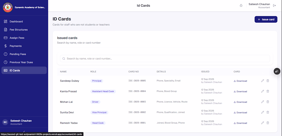Click the ROLE column header
282x136 pixels.
[93, 72]
